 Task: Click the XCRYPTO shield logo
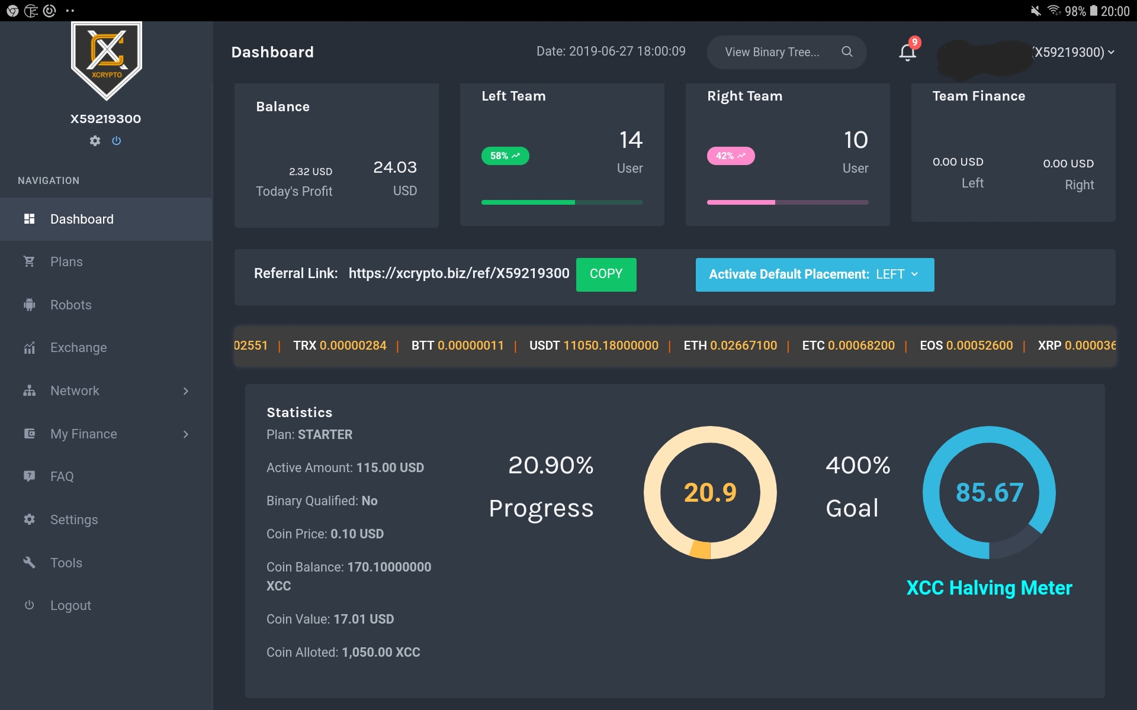[x=107, y=59]
